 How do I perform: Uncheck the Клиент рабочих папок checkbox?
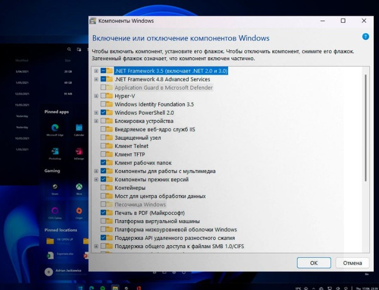[103, 162]
